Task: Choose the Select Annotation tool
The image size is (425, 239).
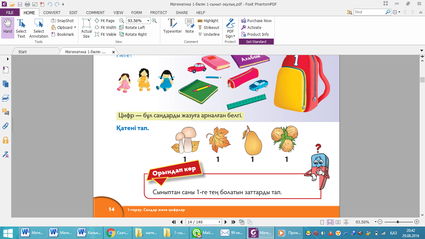Action: point(39,28)
